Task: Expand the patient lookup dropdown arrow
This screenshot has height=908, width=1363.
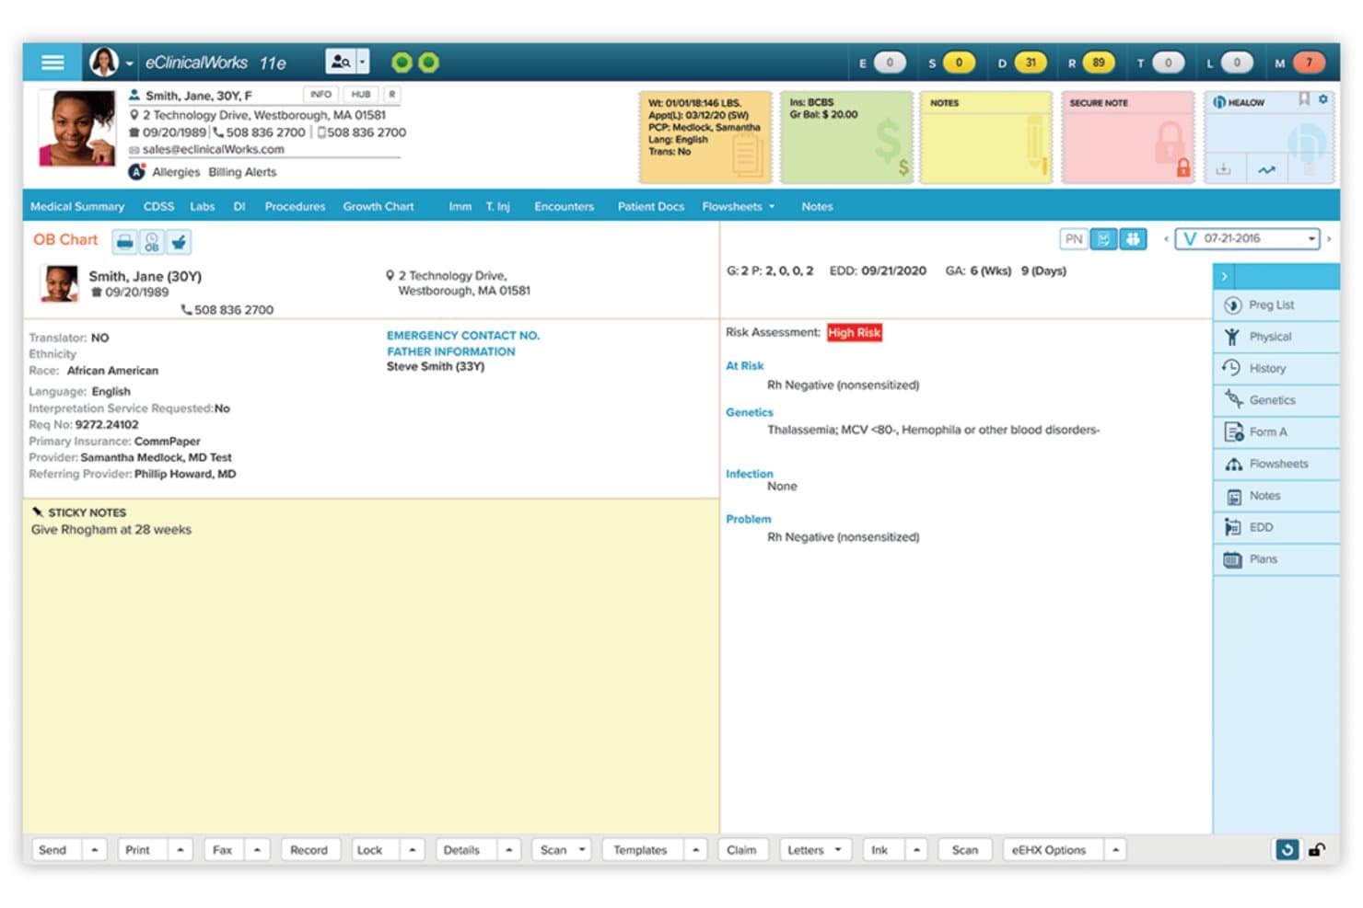Action: tap(363, 62)
